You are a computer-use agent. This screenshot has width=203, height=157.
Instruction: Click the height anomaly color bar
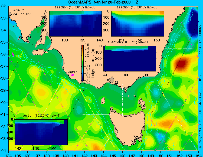[x=83, y=63]
